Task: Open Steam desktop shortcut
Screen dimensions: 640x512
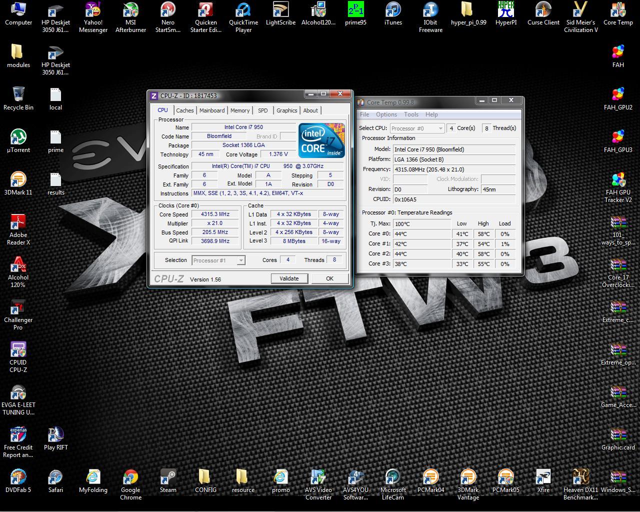Action: coord(168,481)
